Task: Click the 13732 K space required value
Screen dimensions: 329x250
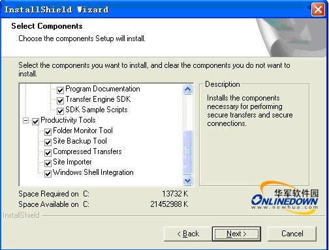Action: (175, 194)
